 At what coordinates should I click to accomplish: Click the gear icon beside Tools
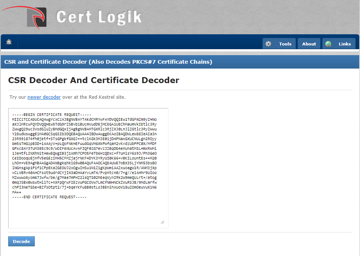[x=268, y=44]
